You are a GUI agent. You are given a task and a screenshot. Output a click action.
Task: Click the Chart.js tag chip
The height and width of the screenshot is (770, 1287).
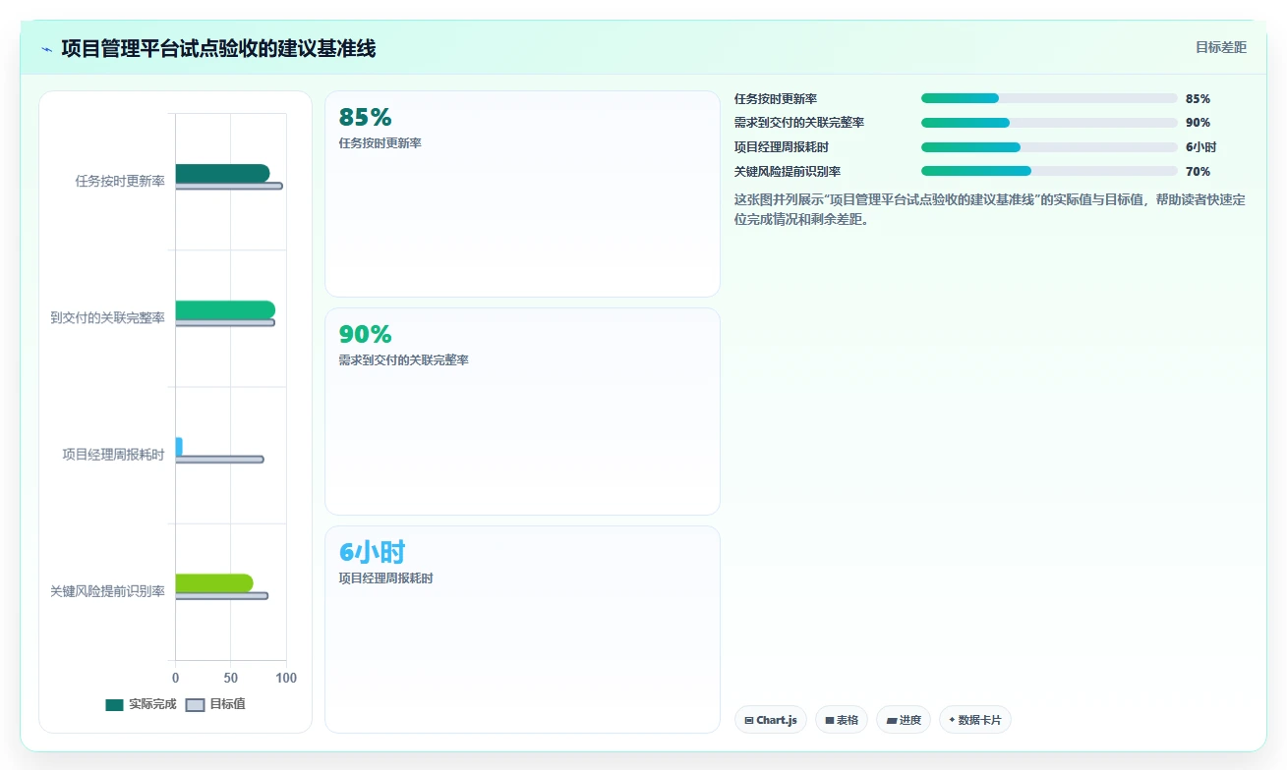pos(771,720)
